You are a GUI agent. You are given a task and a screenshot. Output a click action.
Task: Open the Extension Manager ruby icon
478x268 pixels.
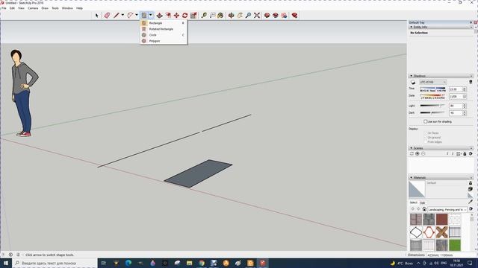(x=294, y=15)
